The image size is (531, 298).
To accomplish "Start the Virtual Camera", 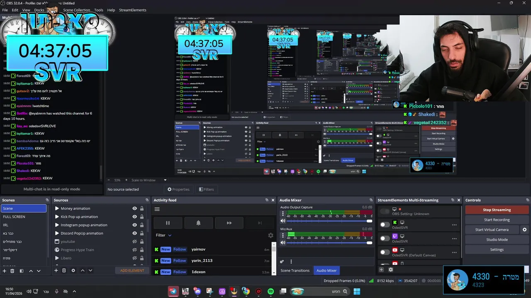I will point(492,230).
